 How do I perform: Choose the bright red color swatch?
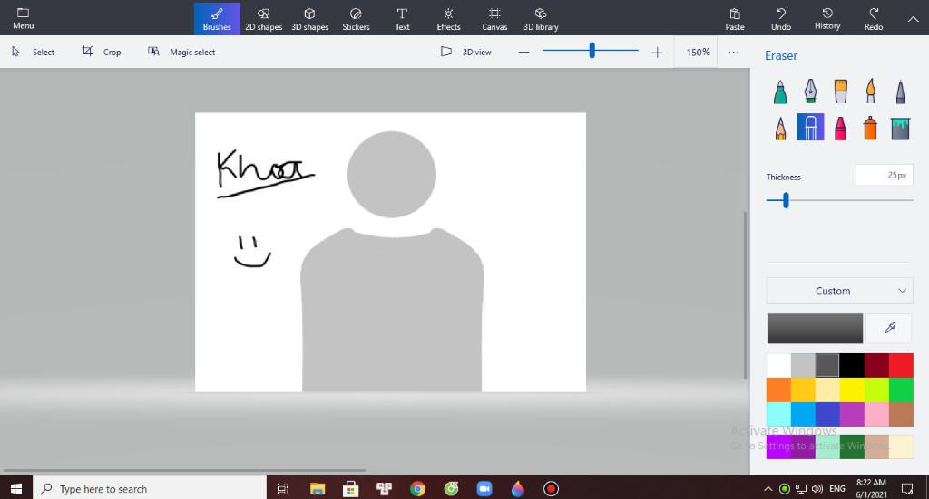[x=901, y=365]
